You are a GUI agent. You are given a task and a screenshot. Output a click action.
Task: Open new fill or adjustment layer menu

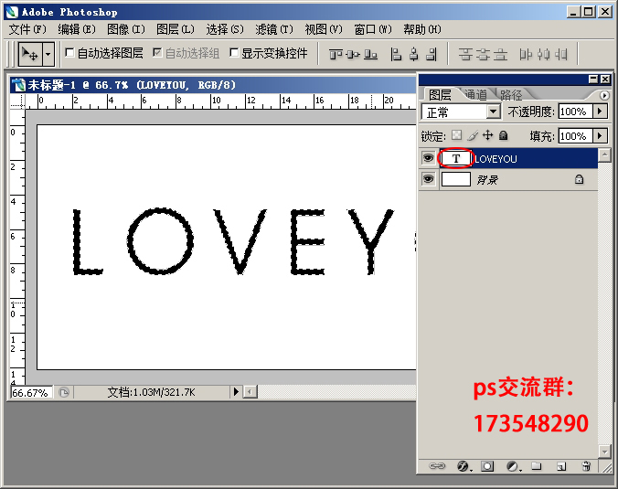pyautogui.click(x=513, y=466)
